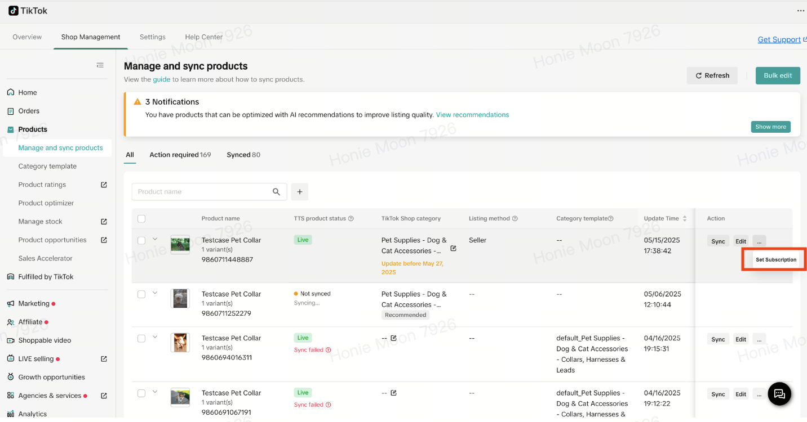Choose Set Subscription from the menu
This screenshot has width=807, height=422.
[x=775, y=260]
